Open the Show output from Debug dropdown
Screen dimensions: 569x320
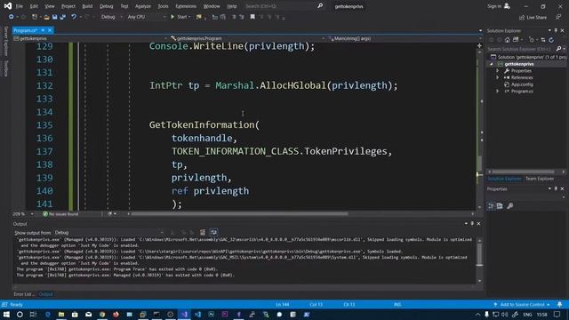click(x=108, y=233)
